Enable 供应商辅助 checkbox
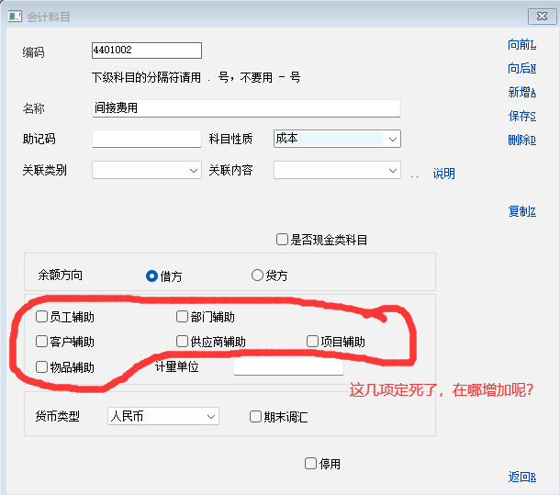560x495 pixels. [183, 342]
